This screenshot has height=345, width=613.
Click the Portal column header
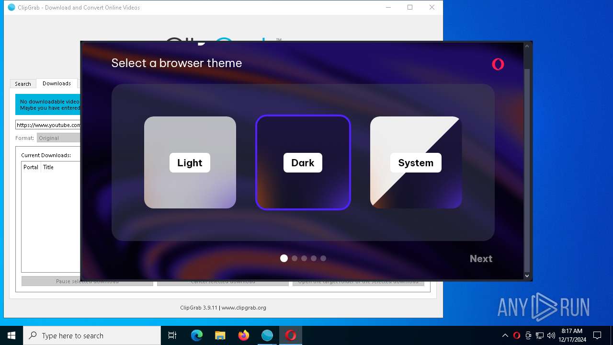[31, 167]
